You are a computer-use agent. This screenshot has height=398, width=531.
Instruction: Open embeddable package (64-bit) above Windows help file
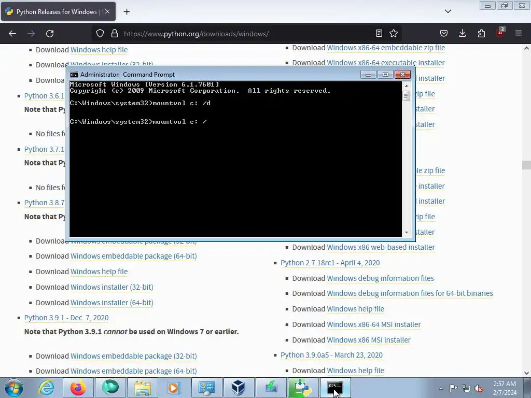(x=133, y=256)
